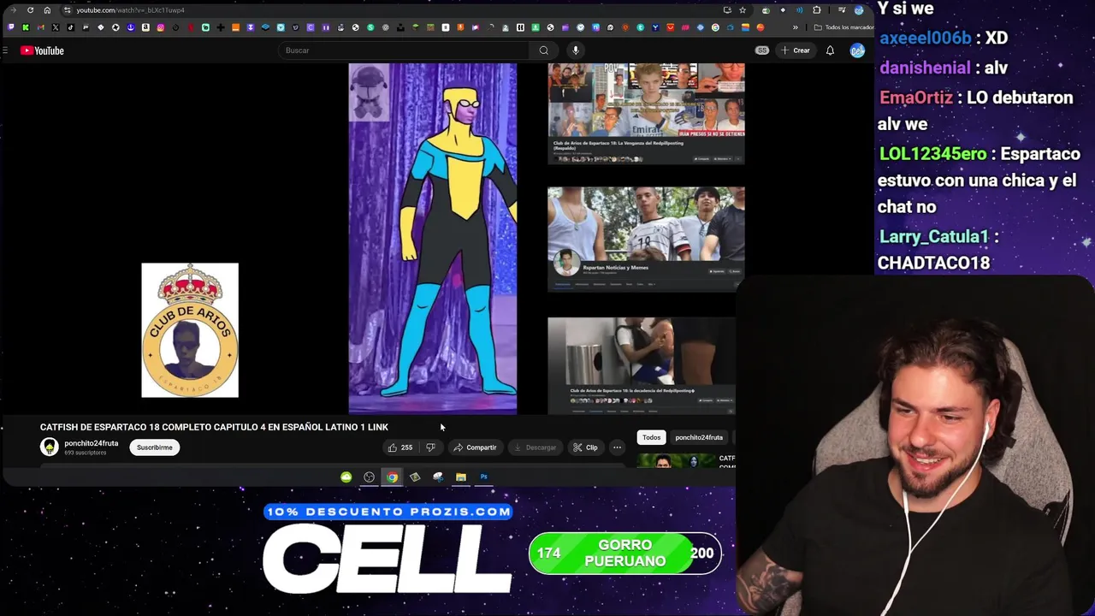Click the SS badge near Crear
Image resolution: width=1095 pixels, height=616 pixels.
pos(761,50)
